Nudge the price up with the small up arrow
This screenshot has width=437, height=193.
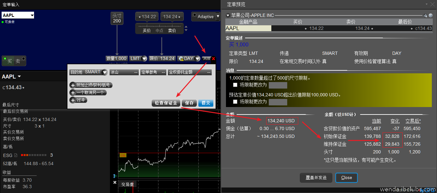pos(186,27)
